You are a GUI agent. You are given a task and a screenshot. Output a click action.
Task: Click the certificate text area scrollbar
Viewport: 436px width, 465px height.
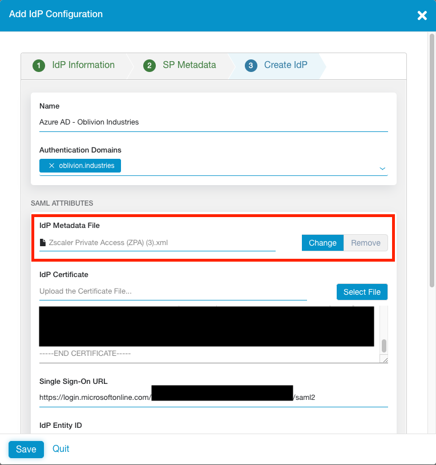(384, 345)
